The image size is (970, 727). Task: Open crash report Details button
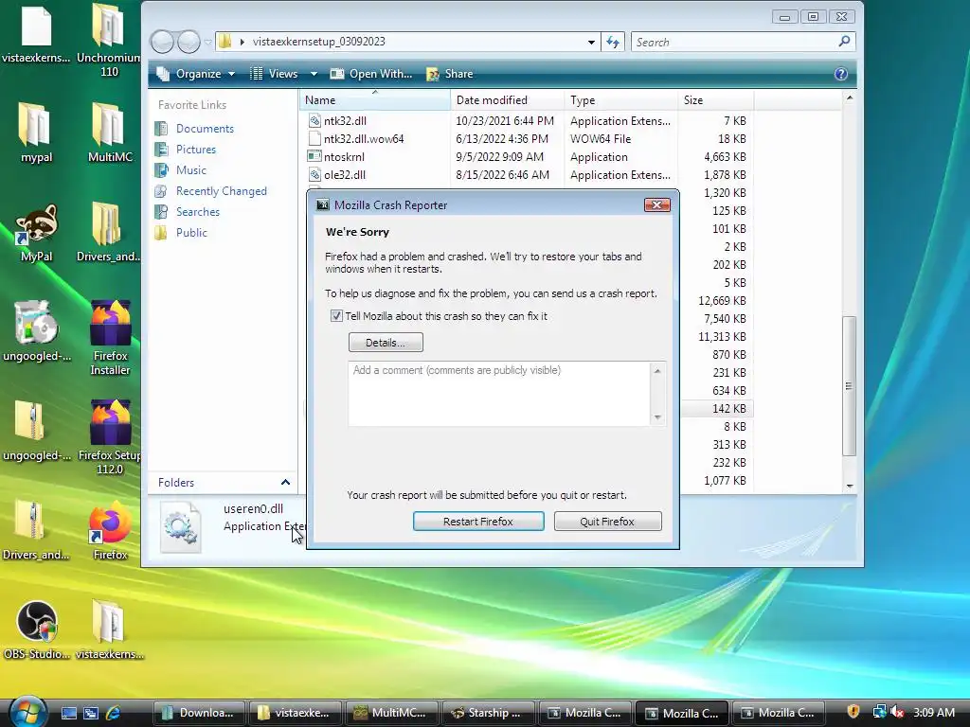[x=386, y=343]
